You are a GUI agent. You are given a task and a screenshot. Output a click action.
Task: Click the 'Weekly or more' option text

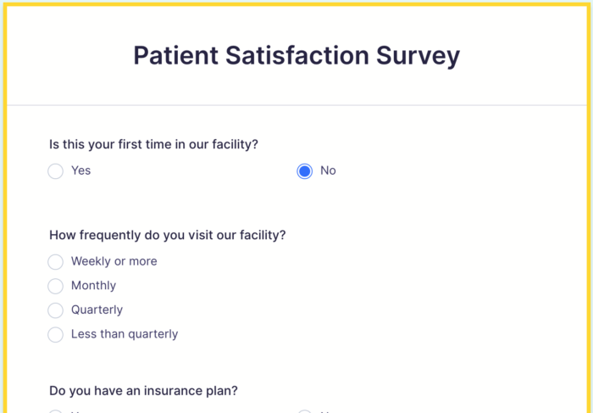114,261
